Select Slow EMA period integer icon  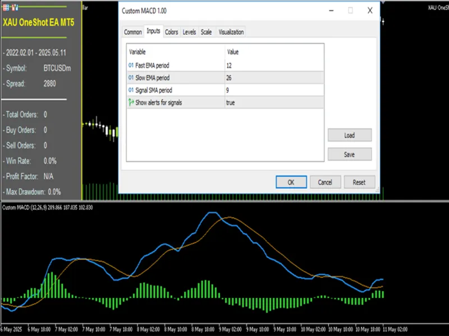(131, 77)
